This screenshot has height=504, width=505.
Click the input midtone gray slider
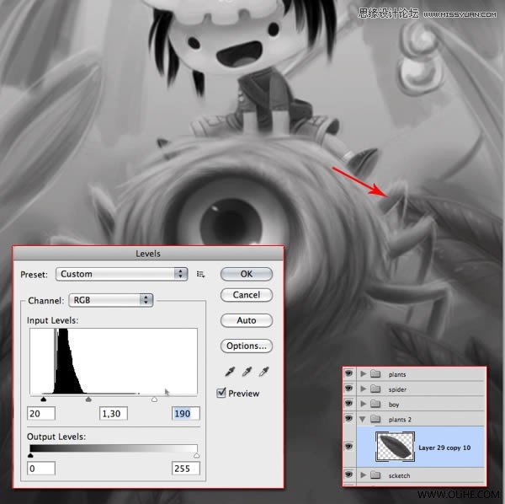(88, 399)
